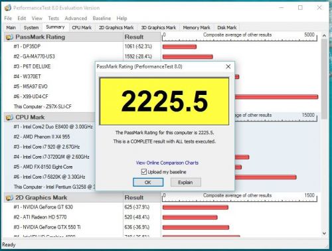Click the scroll down arrow of results list
This screenshot has height=251, width=332.
[x=324, y=233]
